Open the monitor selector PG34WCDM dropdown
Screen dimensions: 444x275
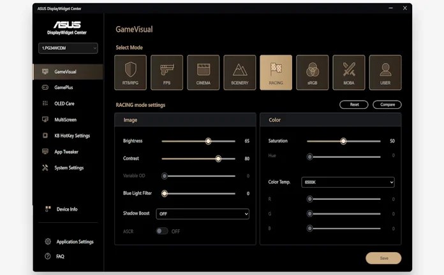pyautogui.click(x=68, y=48)
